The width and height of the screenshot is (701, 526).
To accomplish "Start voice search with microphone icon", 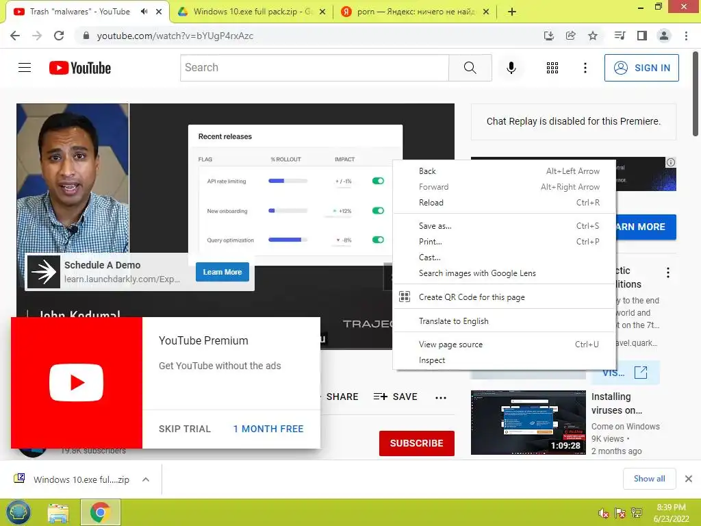I will [x=511, y=68].
